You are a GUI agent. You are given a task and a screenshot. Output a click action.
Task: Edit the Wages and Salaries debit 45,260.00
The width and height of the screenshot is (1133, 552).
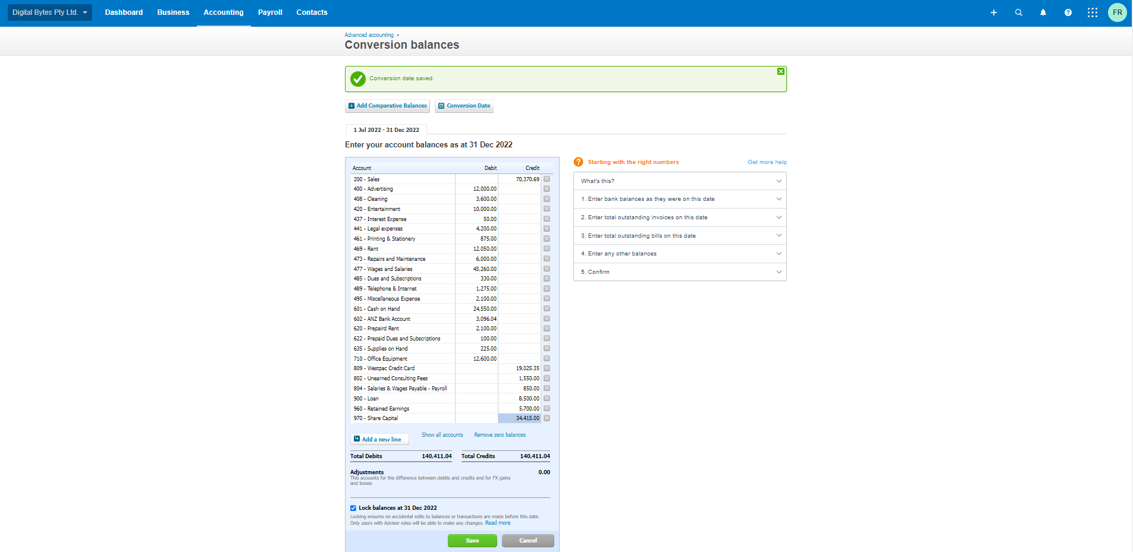(476, 269)
